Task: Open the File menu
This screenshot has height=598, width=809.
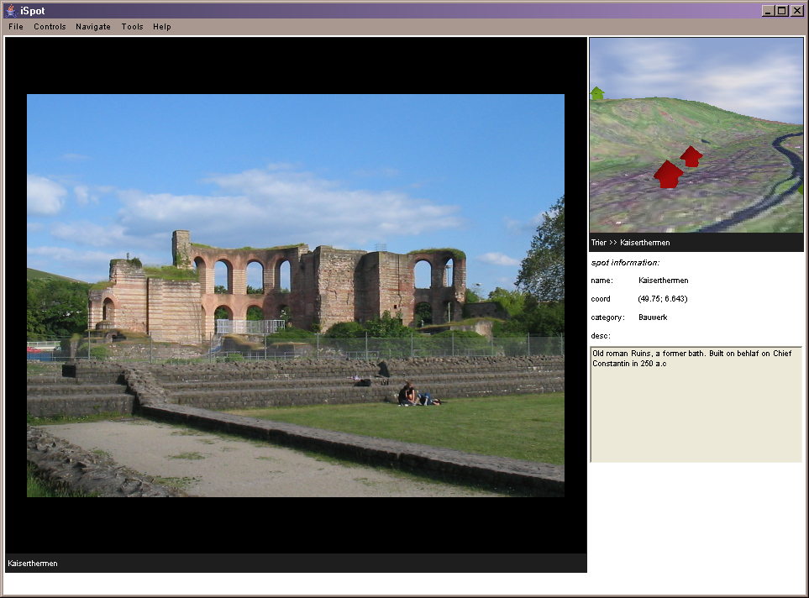Action: pos(16,27)
